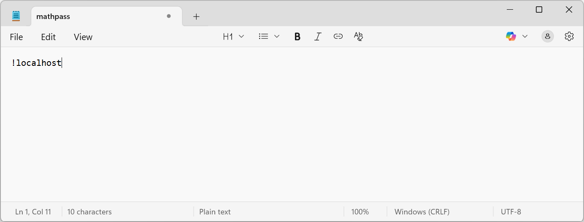Open the File menu
Viewport: 584px width, 222px height.
(16, 37)
